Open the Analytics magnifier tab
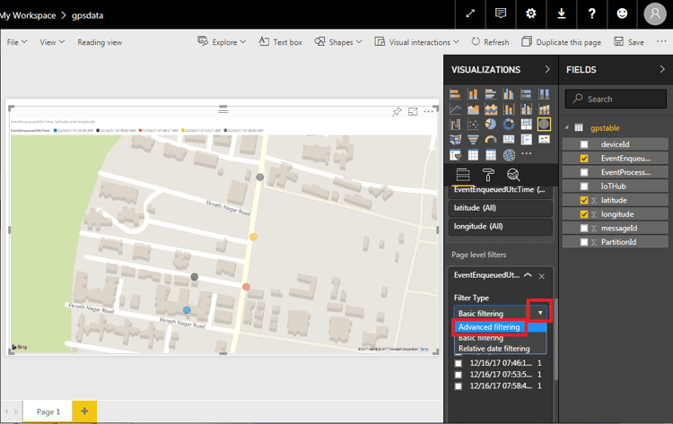Viewport: 673px width, 424px height. point(513,175)
